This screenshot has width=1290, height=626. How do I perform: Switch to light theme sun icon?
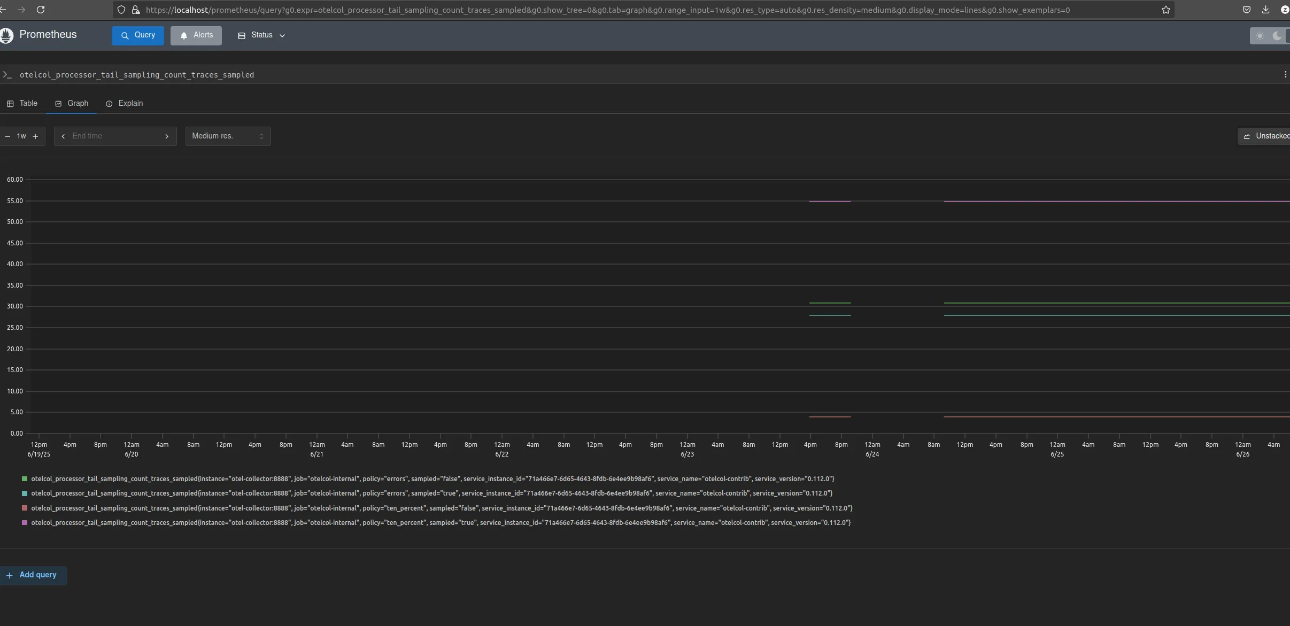1260,36
